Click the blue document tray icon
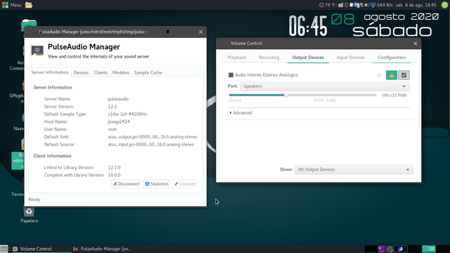The height and width of the screenshot is (253, 450). [x=356, y=5]
